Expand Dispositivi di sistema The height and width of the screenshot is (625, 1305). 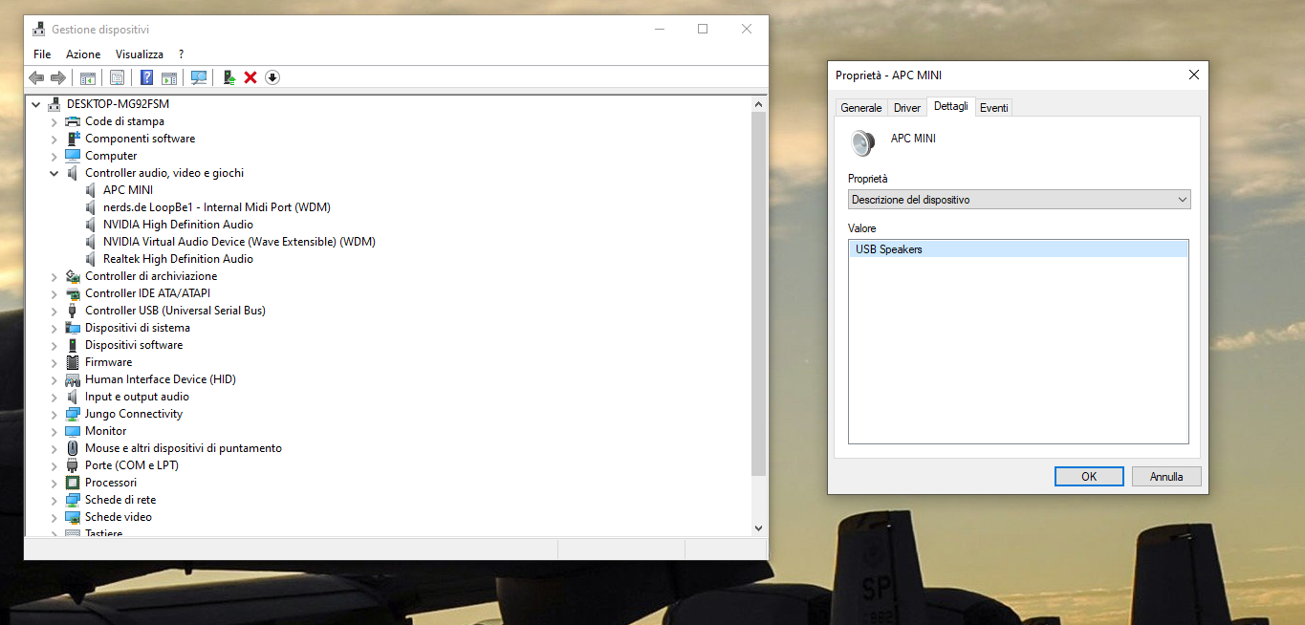point(54,328)
